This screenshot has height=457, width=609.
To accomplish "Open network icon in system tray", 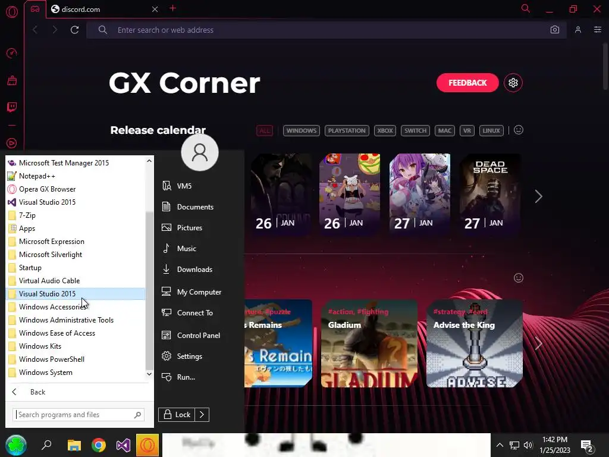I will (514, 445).
